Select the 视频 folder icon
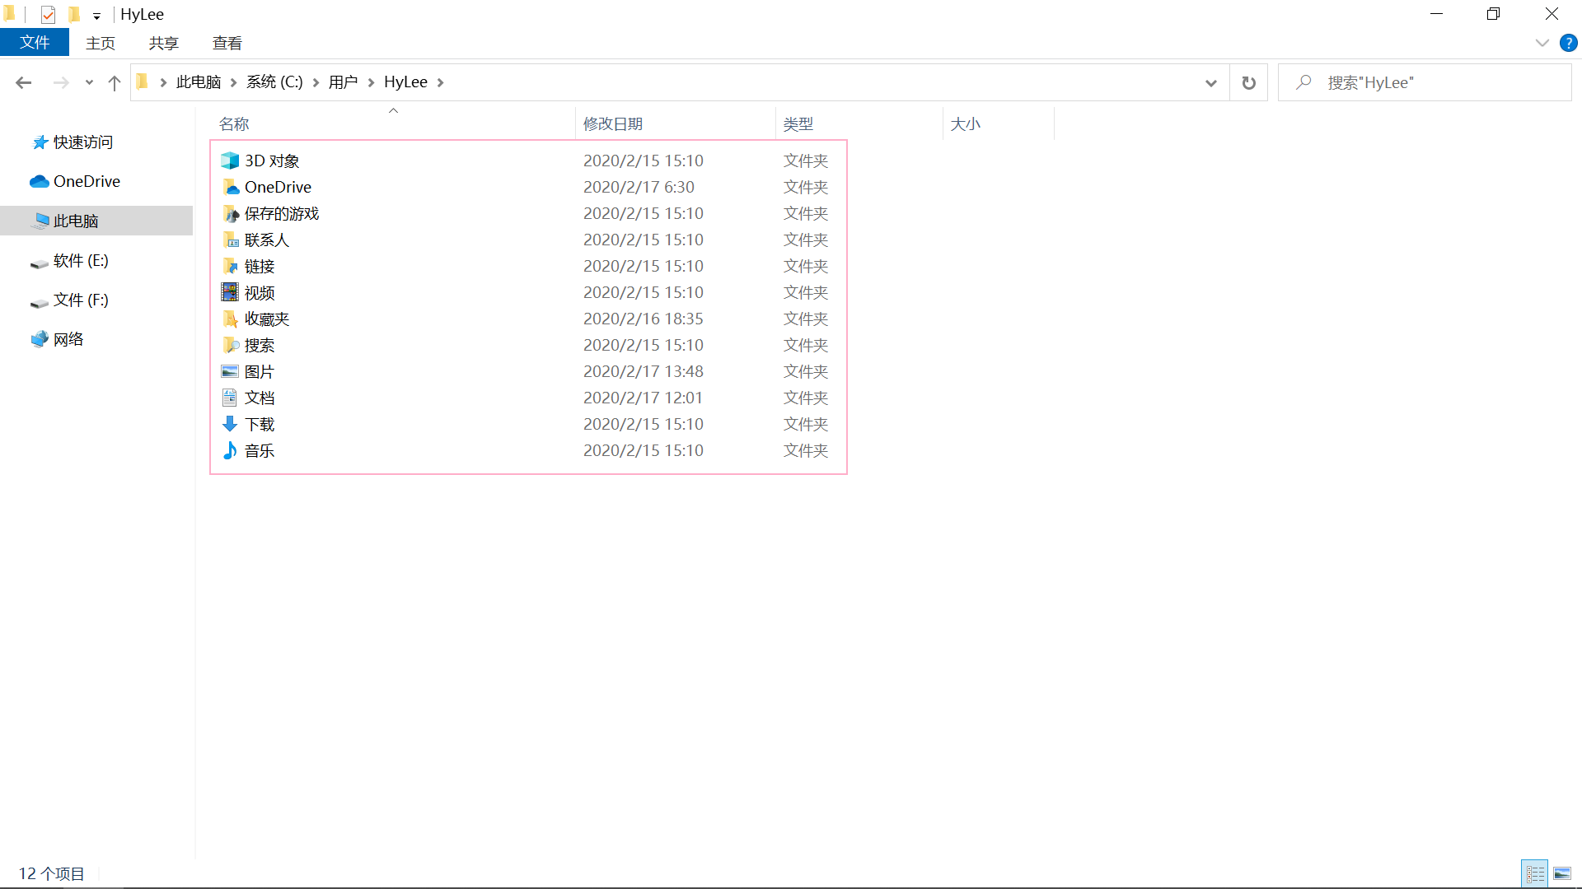The image size is (1582, 889). (x=230, y=292)
